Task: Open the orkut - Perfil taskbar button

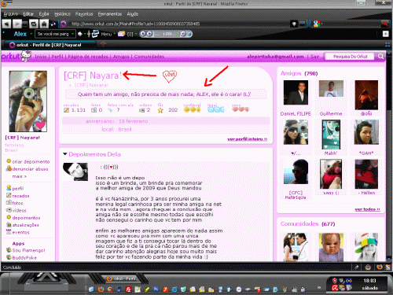Action: coord(122,278)
